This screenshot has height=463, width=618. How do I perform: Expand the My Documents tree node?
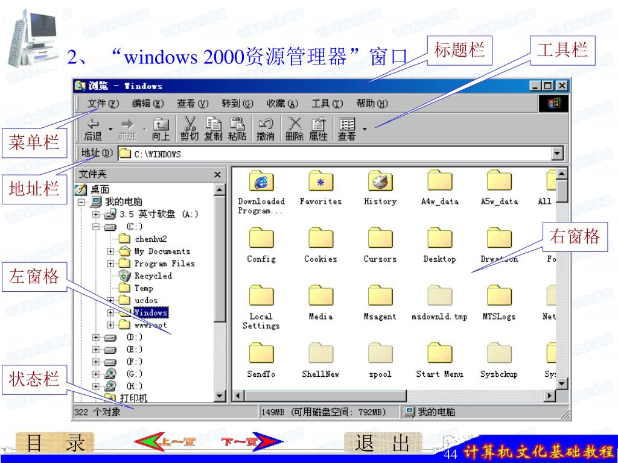tap(111, 251)
